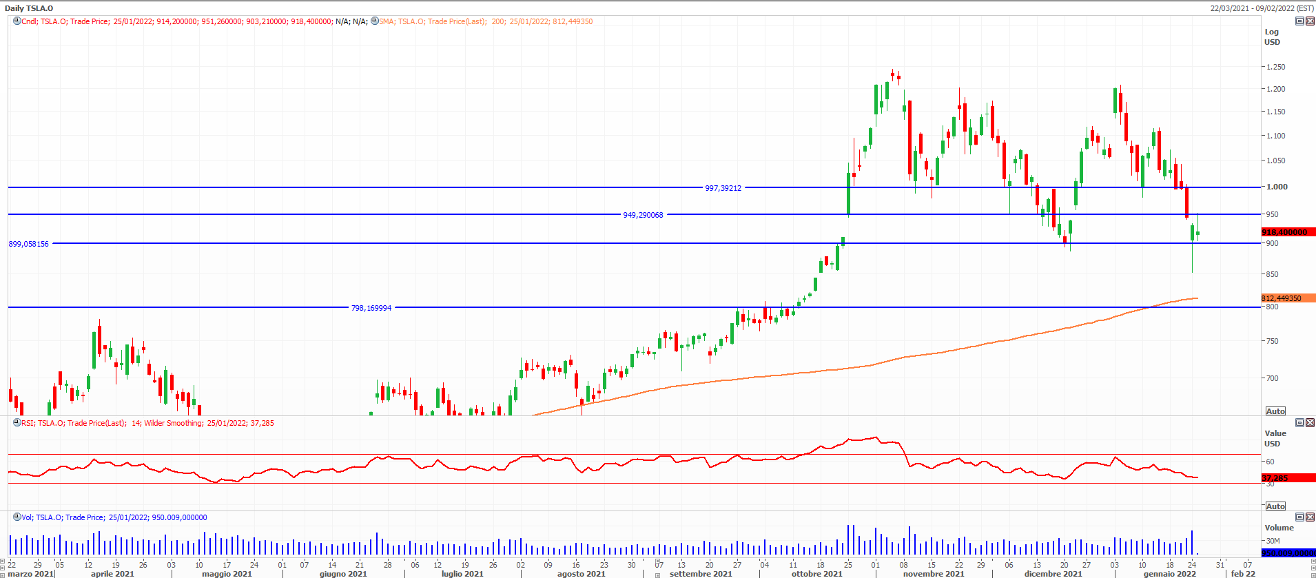Open the Daily TSLA.O chart title

(x=29, y=8)
